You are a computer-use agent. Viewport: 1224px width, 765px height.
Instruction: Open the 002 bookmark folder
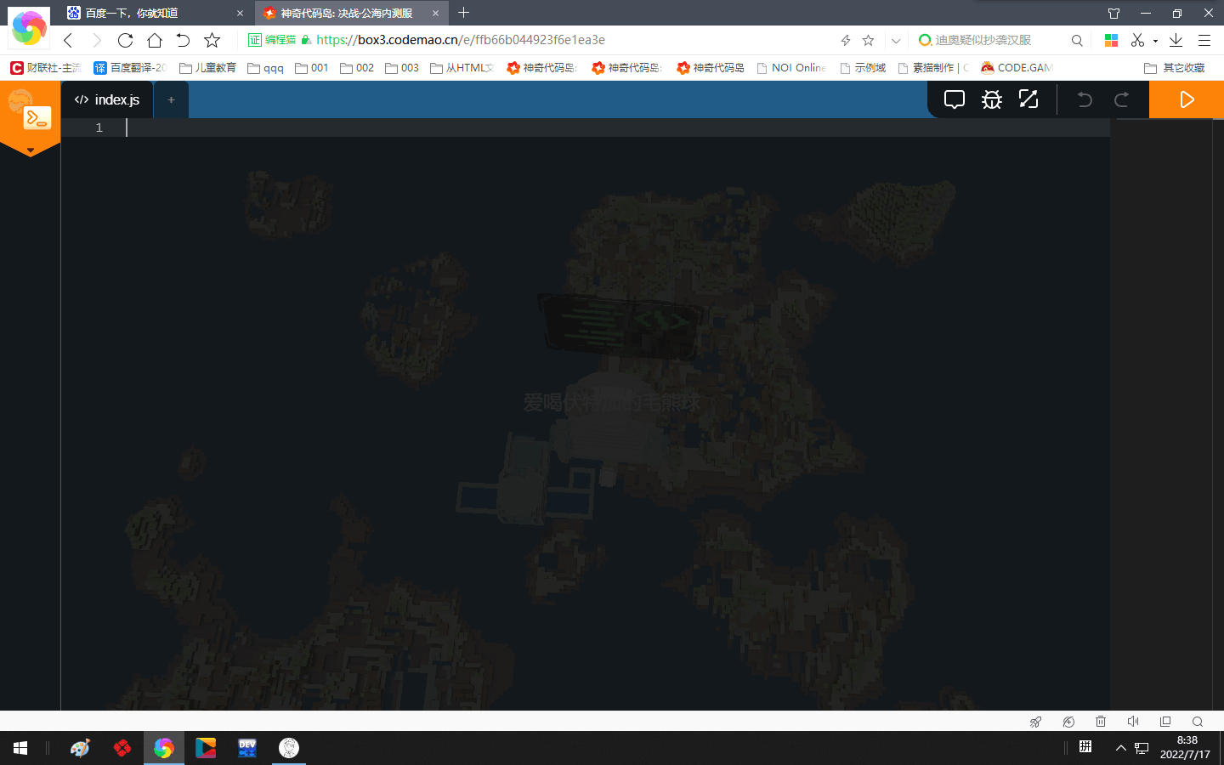(x=357, y=68)
